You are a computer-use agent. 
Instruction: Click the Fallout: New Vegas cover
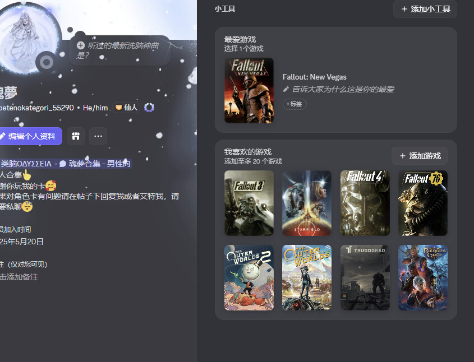[249, 91]
